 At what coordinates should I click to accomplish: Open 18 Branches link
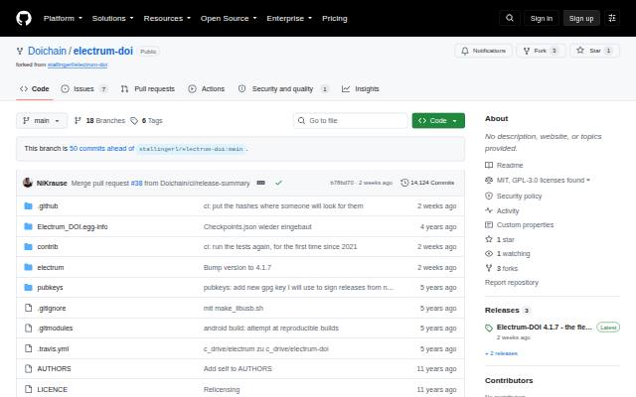point(99,121)
